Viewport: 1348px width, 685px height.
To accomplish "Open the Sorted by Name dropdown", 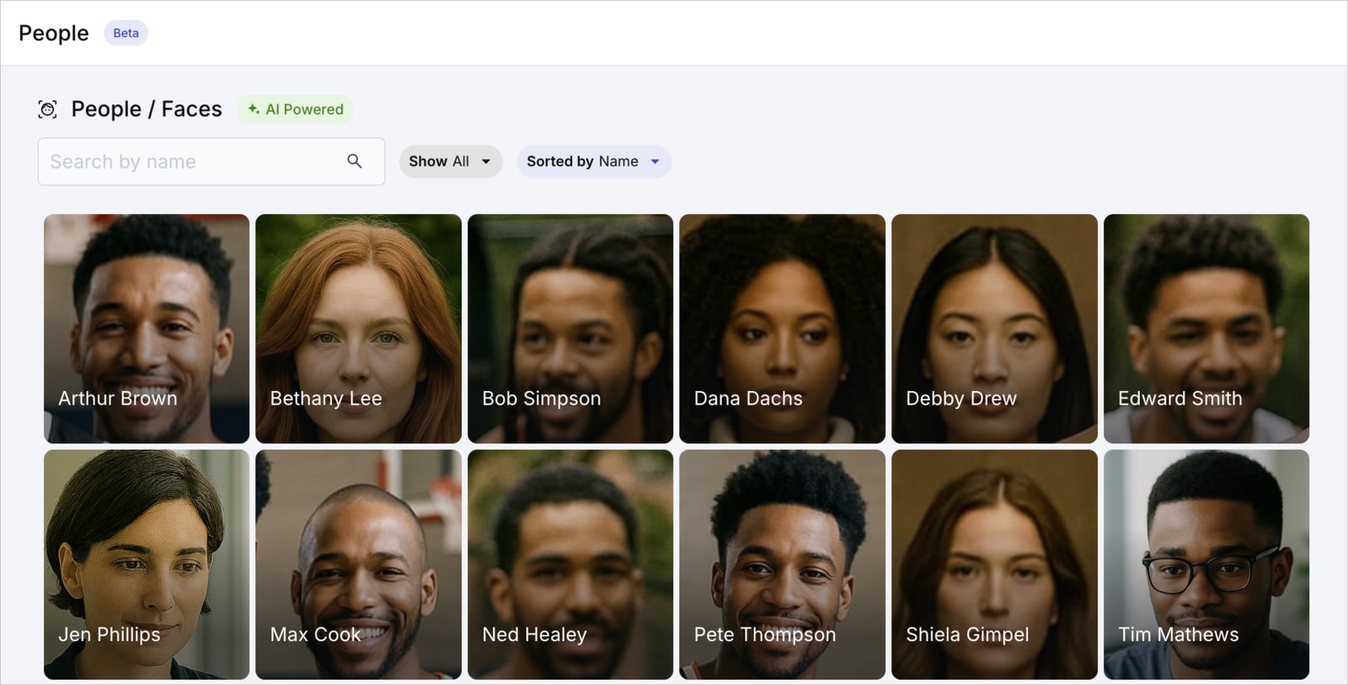I will pos(594,162).
